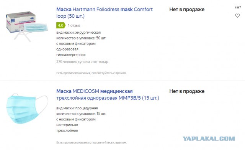Viewport: 245px width, 150px height.
Task: Select the "количество в упаковке: 15 шт." line
Action: [81, 114]
